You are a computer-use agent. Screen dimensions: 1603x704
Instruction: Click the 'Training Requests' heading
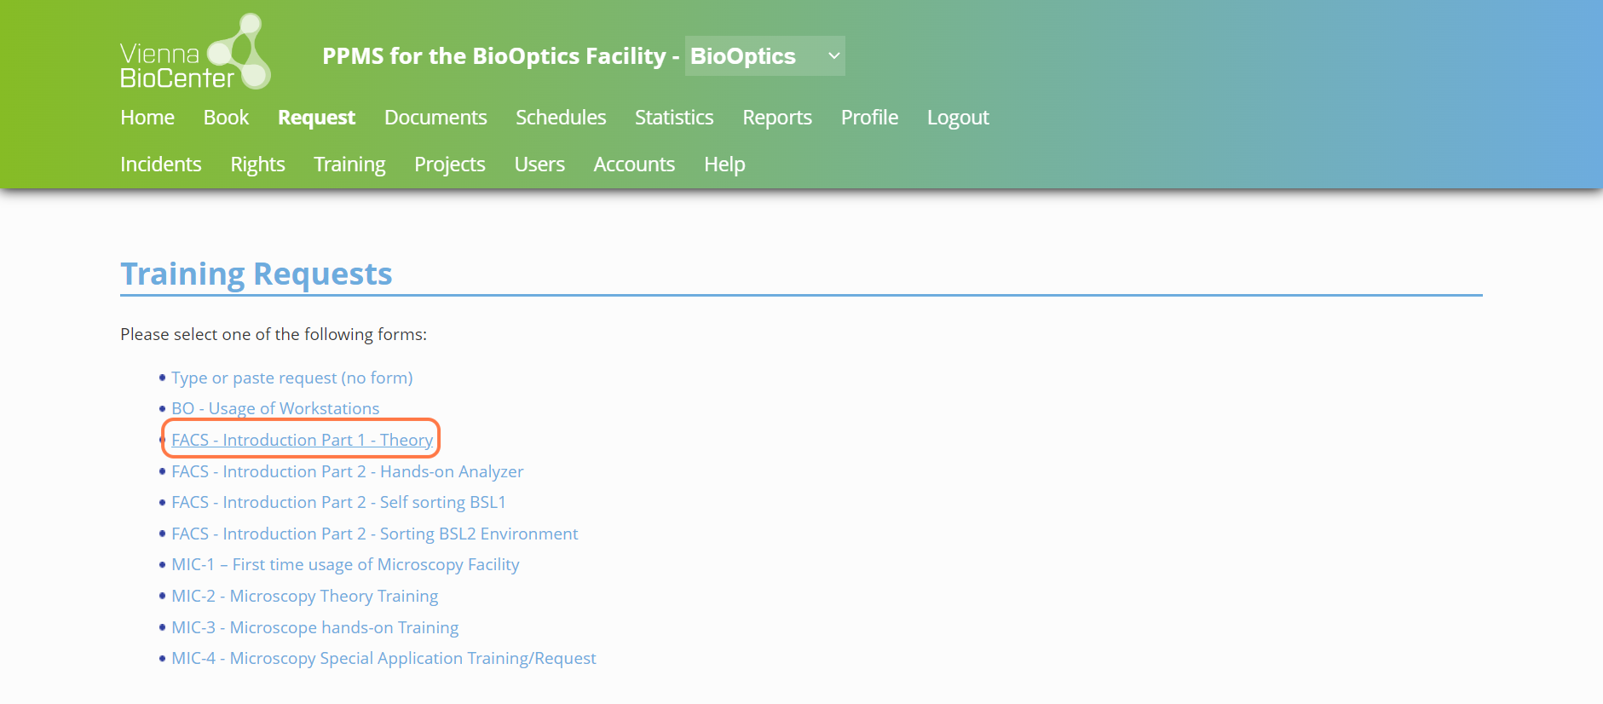(x=257, y=274)
